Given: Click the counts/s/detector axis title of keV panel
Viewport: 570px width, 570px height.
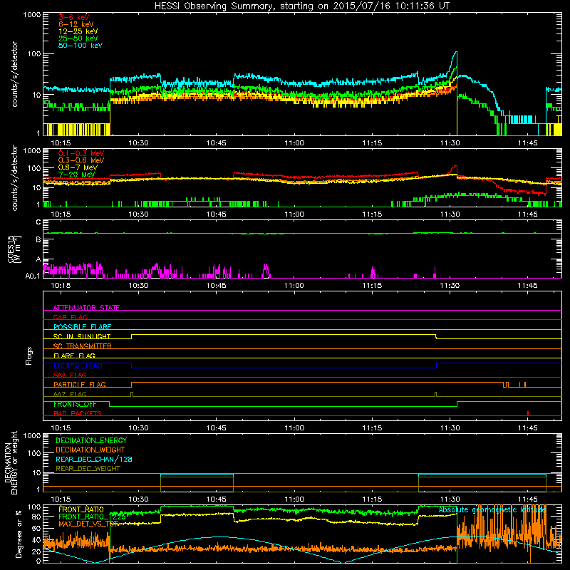Looking at the screenshot, I should pyautogui.click(x=14, y=74).
